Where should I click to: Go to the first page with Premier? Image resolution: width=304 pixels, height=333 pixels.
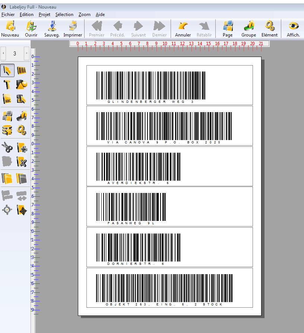click(96, 29)
